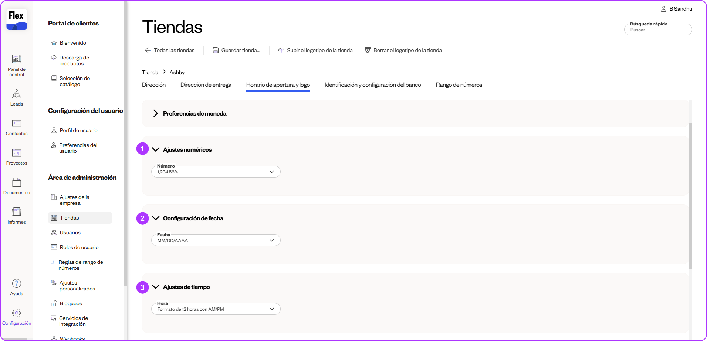Go back to Todas las tiendas

pyautogui.click(x=170, y=50)
